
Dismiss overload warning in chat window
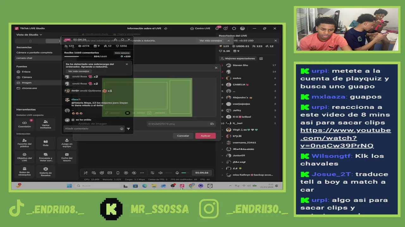[x=127, y=64]
